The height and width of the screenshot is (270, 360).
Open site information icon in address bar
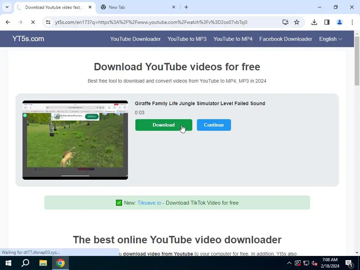click(x=48, y=22)
